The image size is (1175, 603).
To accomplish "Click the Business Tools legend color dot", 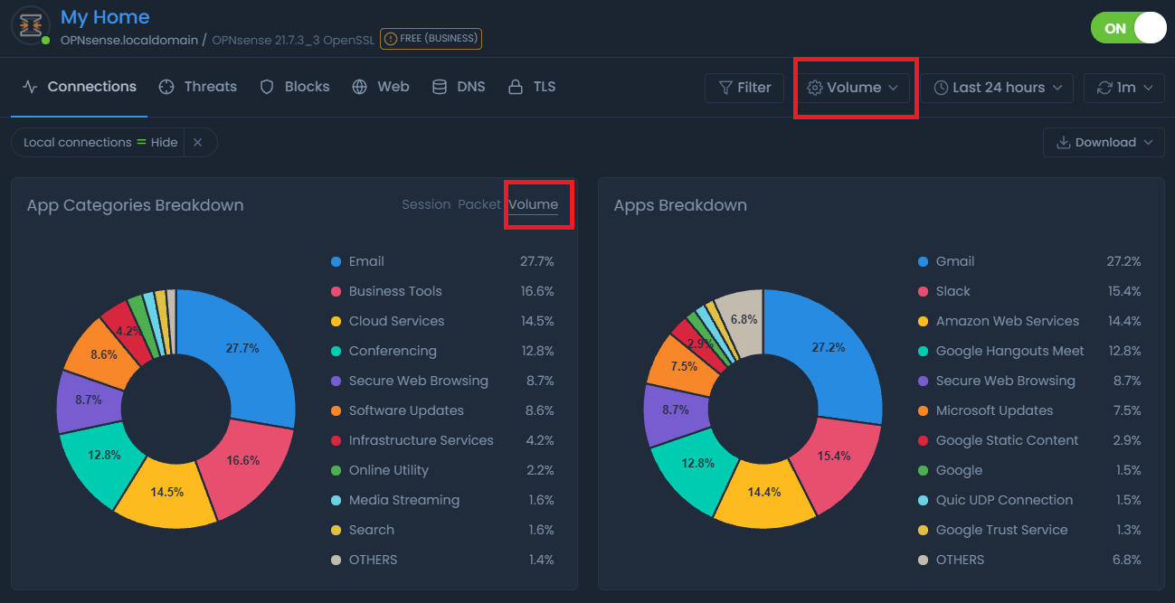I will click(336, 291).
